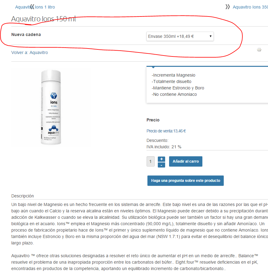
Task: Click the dropdown arrow of Envase selector
Action: [x=211, y=36]
